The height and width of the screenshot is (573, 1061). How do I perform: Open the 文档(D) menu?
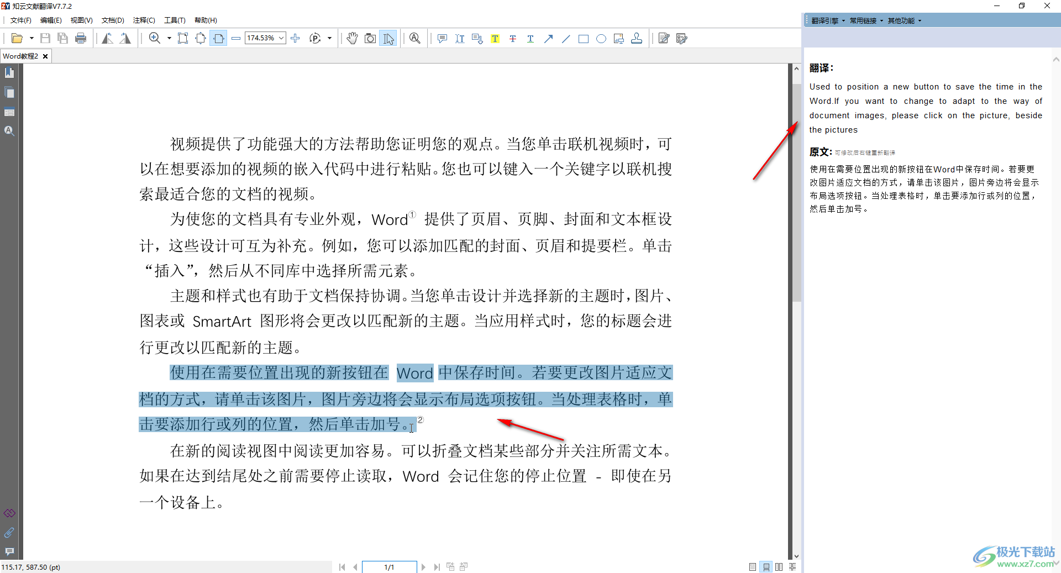(x=113, y=20)
